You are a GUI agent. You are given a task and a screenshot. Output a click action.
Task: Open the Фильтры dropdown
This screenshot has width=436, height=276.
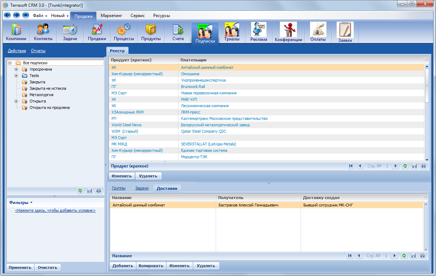pos(21,203)
